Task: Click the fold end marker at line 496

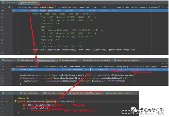Action: point(13,112)
